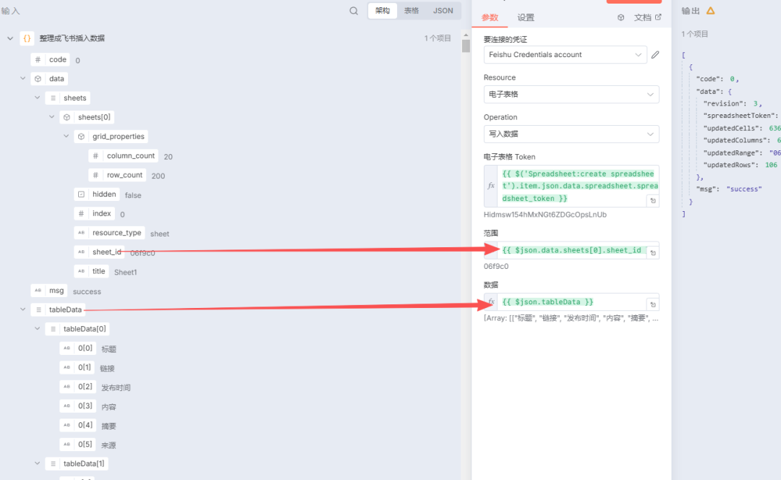Open the Operation dropdown showing 写入数据
The width and height of the screenshot is (781, 480).
[571, 134]
